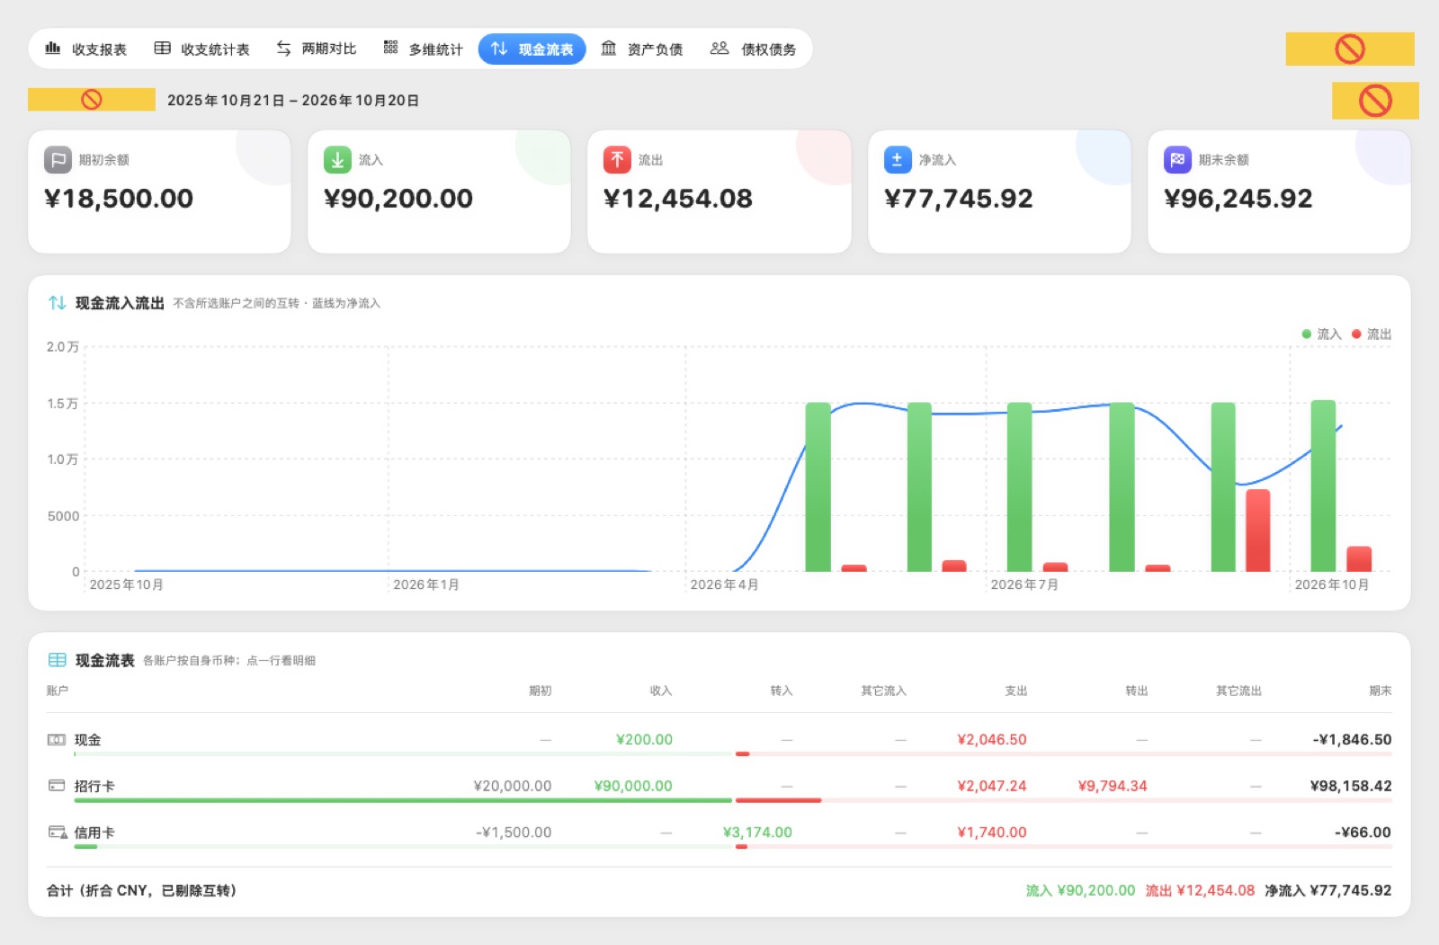Click the blue 净流入 plus-minus icon
Viewport: 1439px width, 945px height.
point(898,160)
